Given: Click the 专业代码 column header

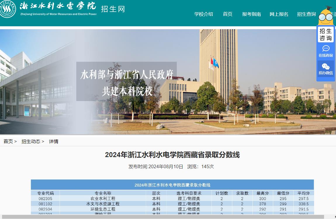Looking at the screenshot, I should coord(46,193).
